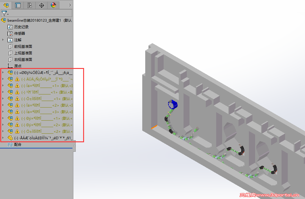Click the 右视基准面 plane icon
This screenshot has height=199, width=305.
10,59
